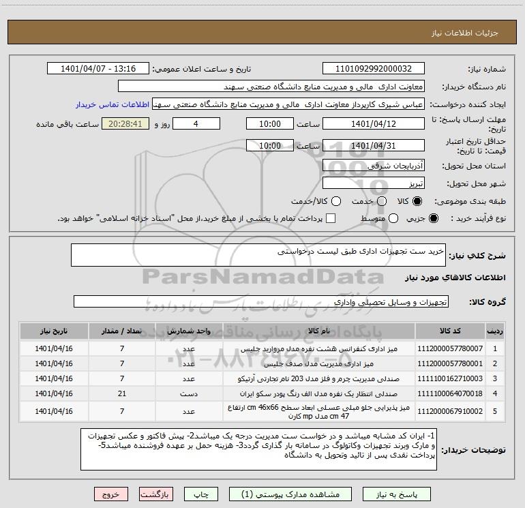
Task: Select the 'جزیی' purchase type radio
Action: 433,219
